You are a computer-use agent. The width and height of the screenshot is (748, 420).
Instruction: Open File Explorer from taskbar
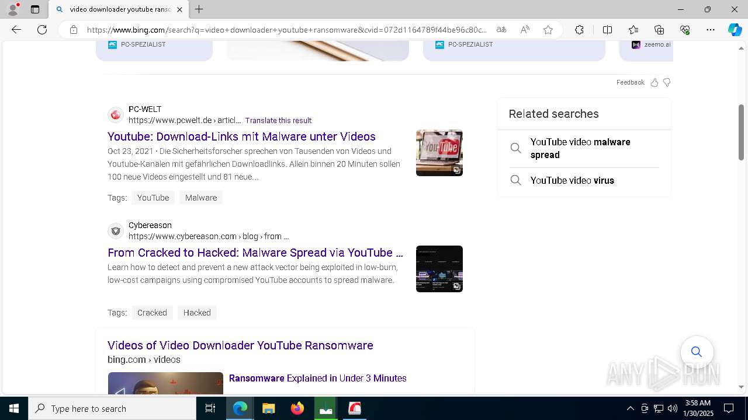coord(268,408)
